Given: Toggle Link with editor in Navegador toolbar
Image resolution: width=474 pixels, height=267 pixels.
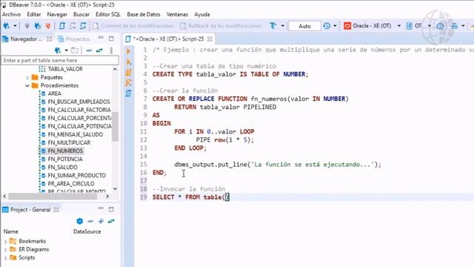Looking at the screenshot, I should point(99,50).
